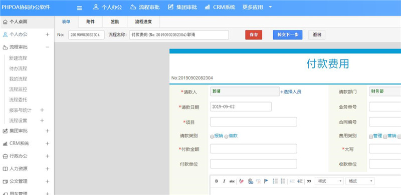Click the 集团审批 edit icon in top navigation

[x=170, y=7]
